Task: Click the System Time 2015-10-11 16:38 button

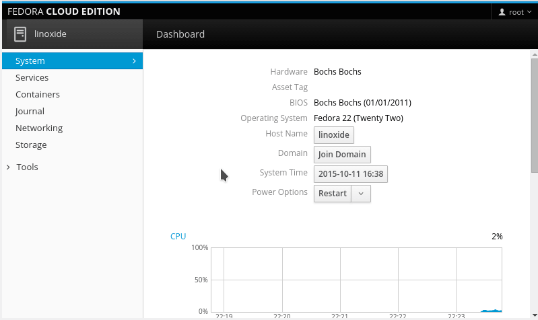Action: point(350,174)
